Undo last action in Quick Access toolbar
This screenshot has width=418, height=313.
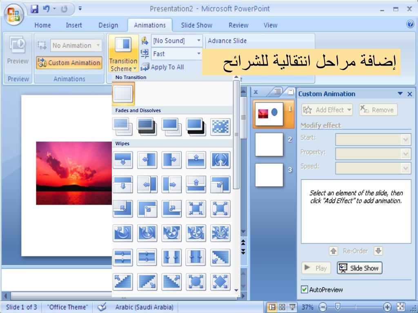[46, 9]
